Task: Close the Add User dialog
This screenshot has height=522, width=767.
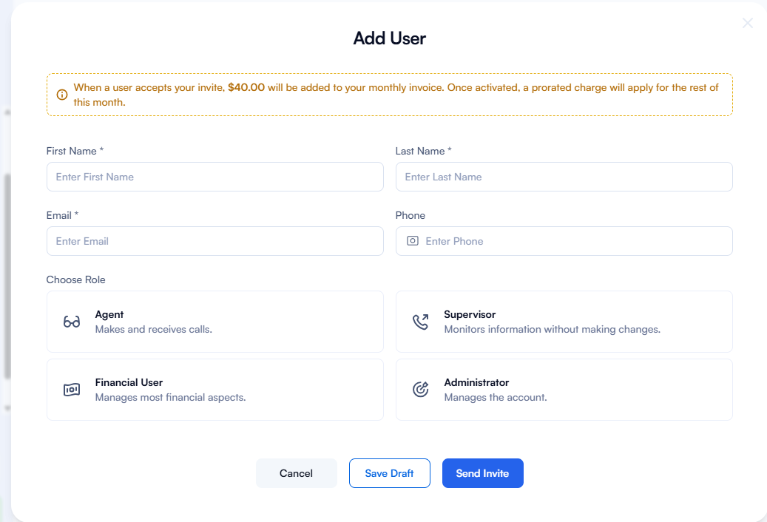Action: tap(748, 23)
